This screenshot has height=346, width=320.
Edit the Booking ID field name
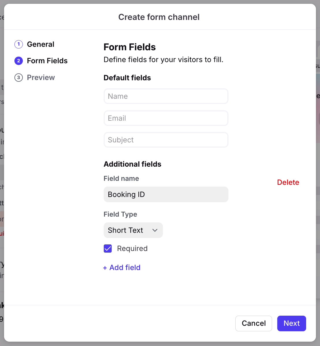[166, 194]
